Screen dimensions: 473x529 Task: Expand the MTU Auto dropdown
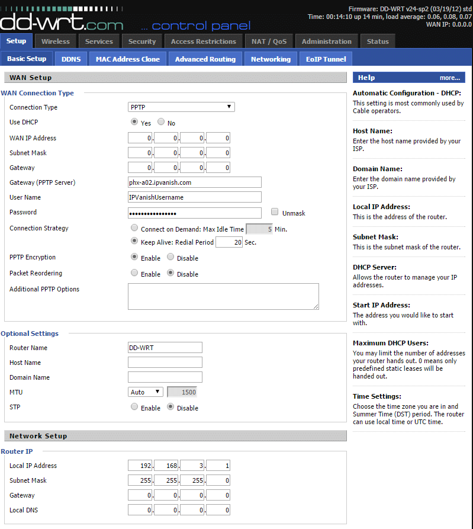(x=146, y=392)
